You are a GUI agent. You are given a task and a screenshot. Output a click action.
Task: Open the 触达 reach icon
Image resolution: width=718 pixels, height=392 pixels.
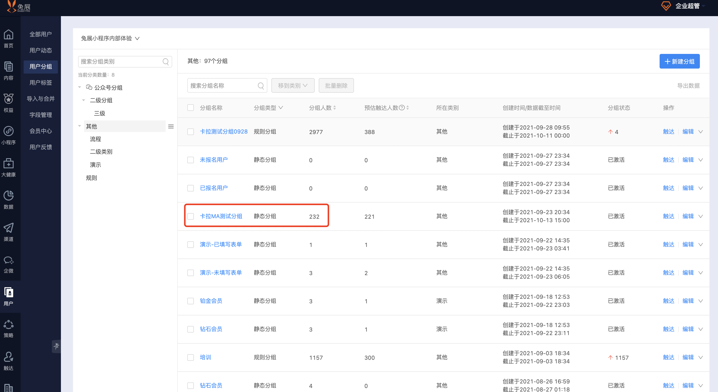(8, 357)
